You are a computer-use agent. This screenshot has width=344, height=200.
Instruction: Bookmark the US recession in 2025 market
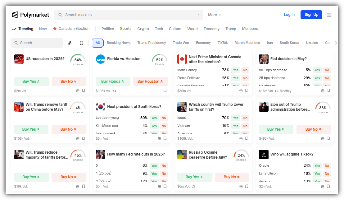tap(84, 91)
